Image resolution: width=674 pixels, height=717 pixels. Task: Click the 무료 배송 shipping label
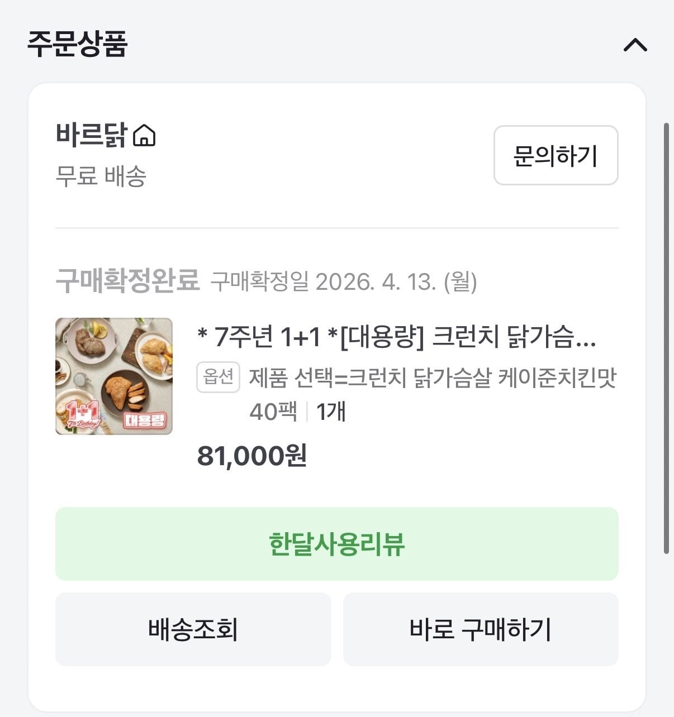(101, 176)
